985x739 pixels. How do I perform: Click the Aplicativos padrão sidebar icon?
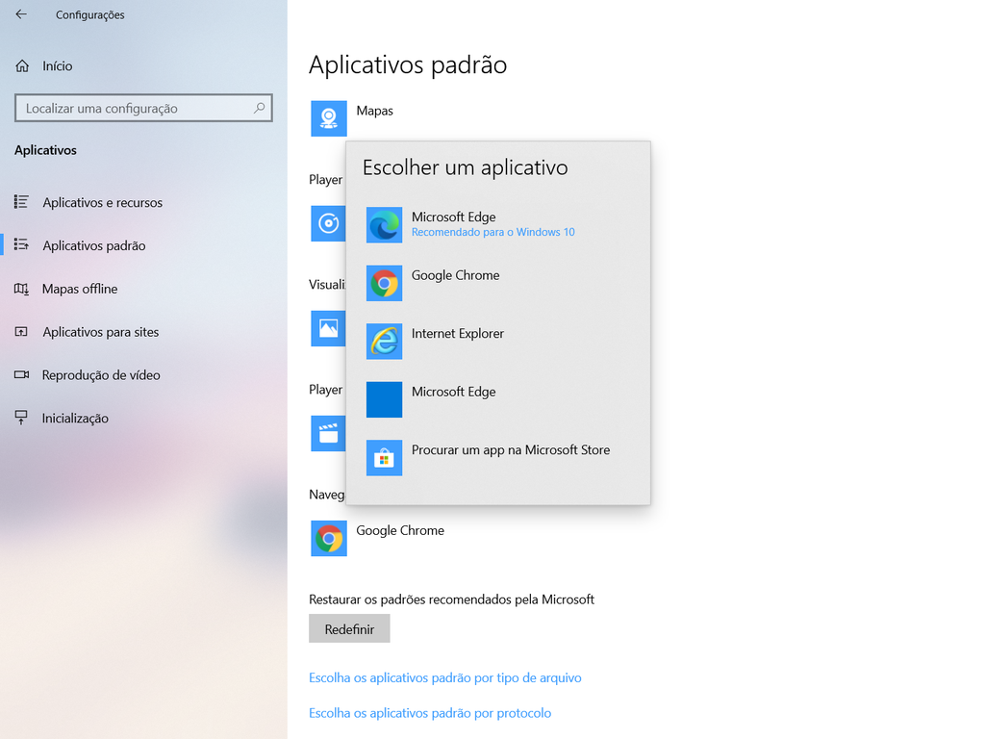point(21,245)
